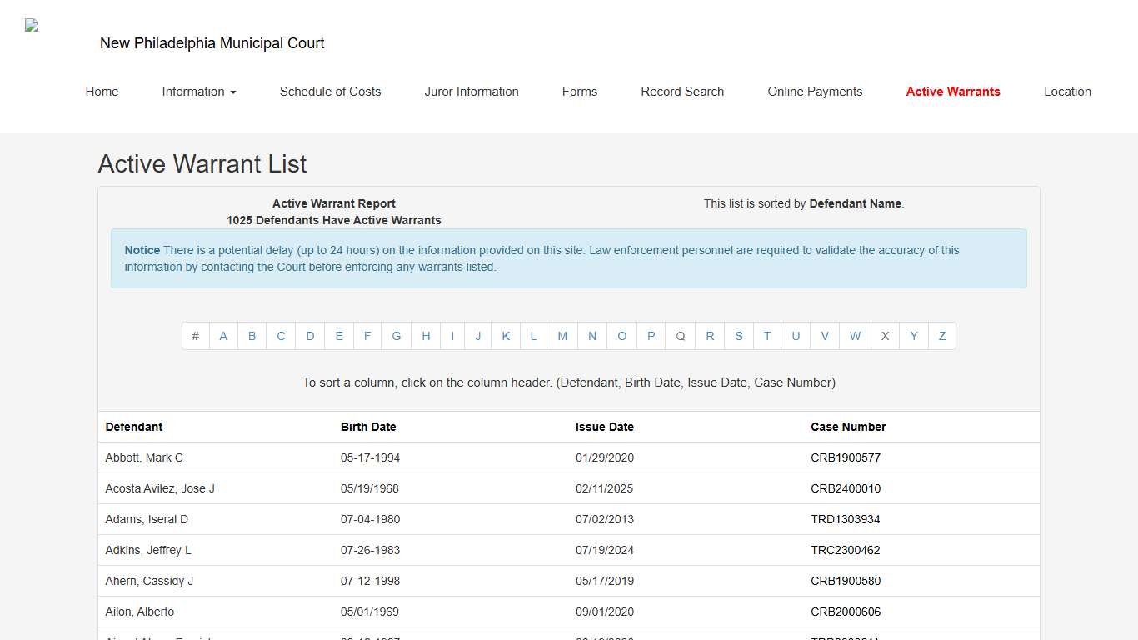Filter warrants by letter M
Viewport: 1138px width, 640px height.
coord(562,336)
